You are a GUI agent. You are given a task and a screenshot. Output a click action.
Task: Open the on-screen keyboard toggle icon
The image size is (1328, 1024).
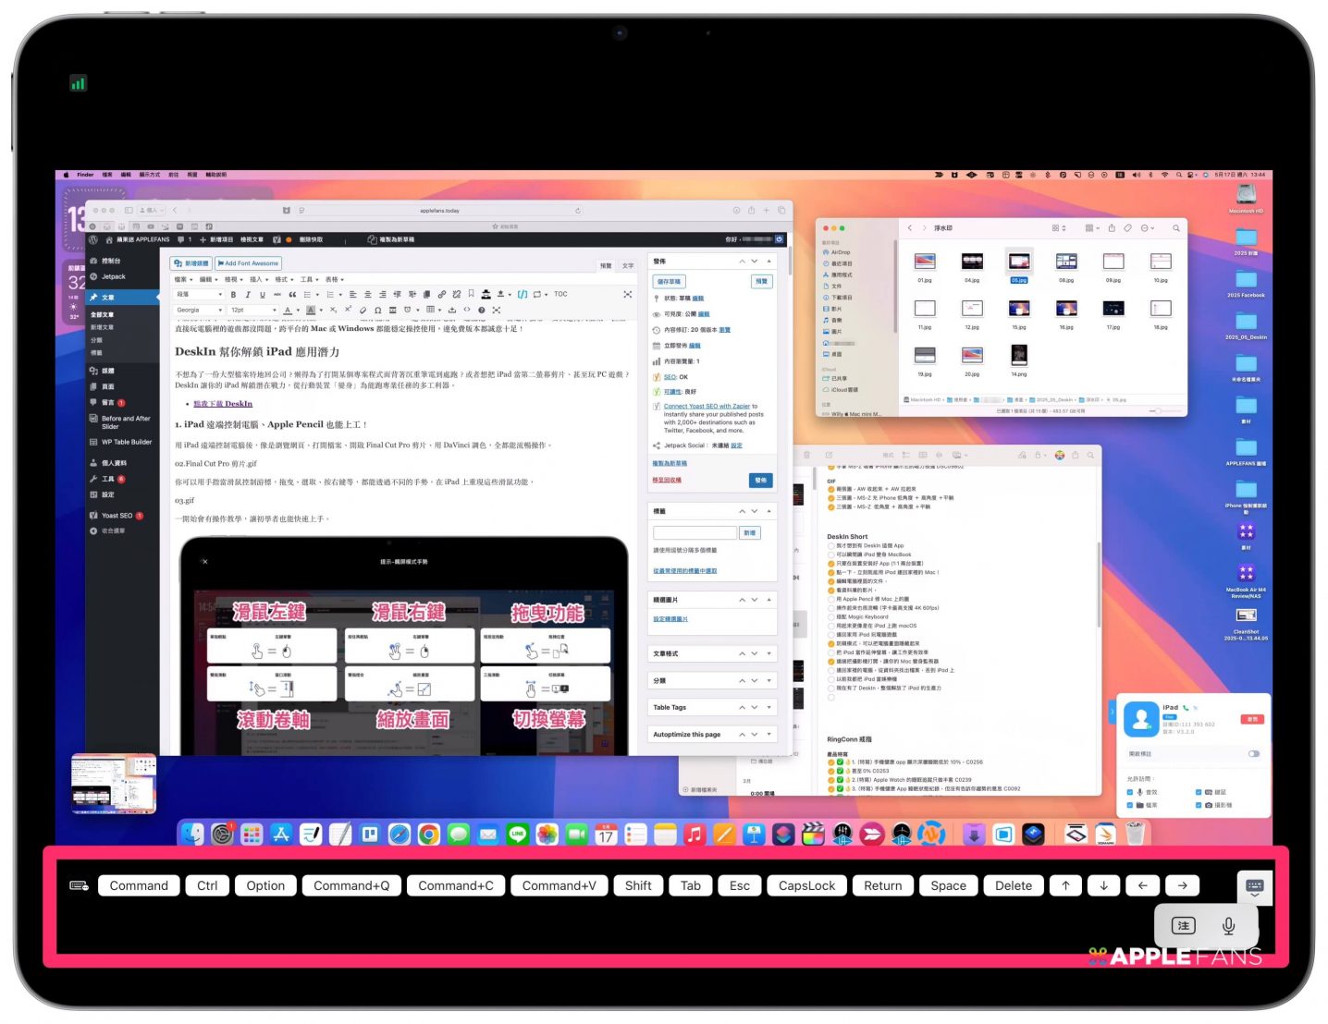tap(1254, 886)
